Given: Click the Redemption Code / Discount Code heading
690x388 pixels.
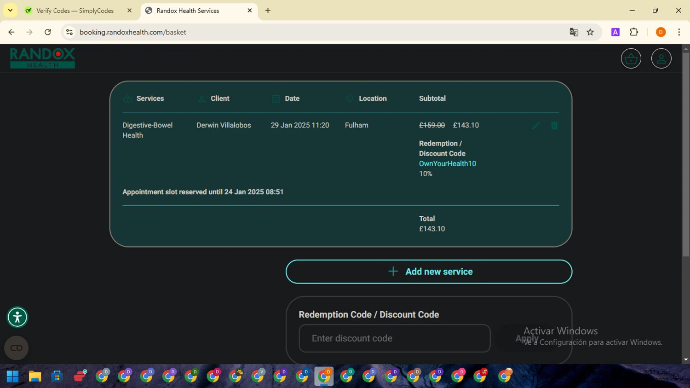Looking at the screenshot, I should click(368, 315).
